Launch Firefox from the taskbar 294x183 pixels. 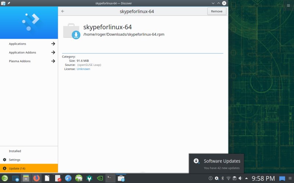tap(36, 178)
